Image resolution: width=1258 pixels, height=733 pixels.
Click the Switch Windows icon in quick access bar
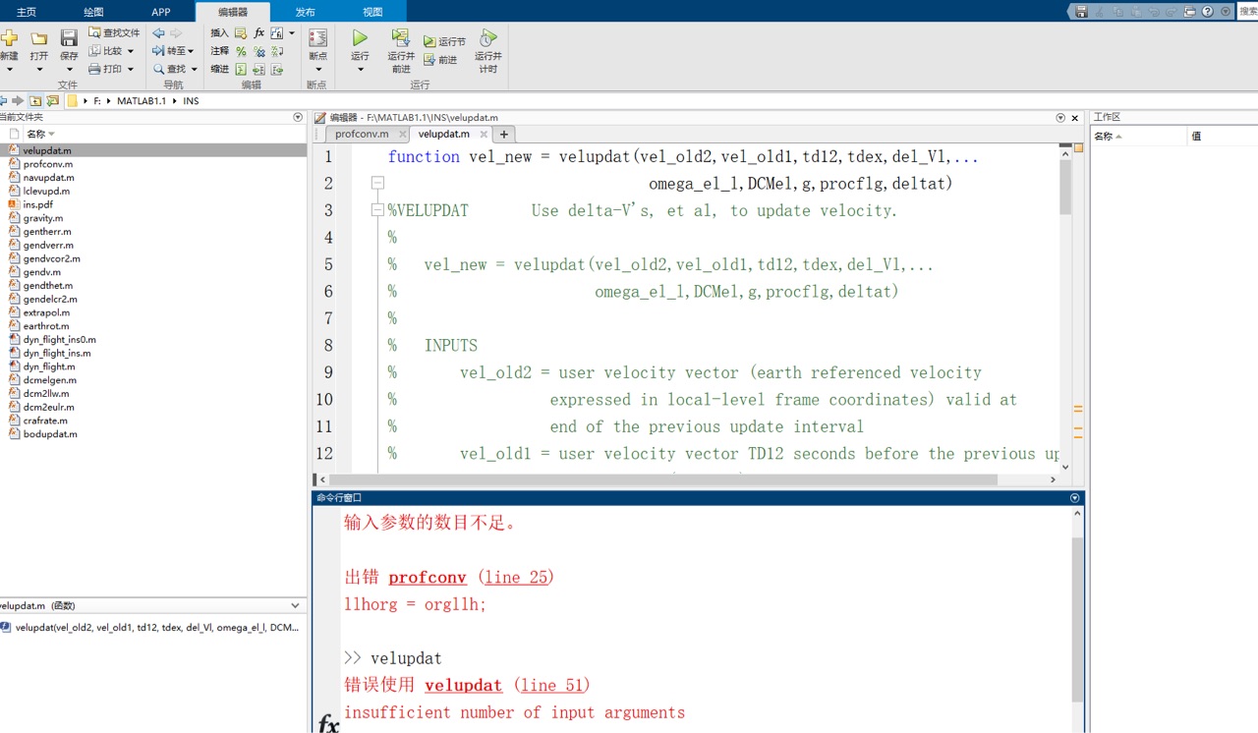tap(1189, 11)
